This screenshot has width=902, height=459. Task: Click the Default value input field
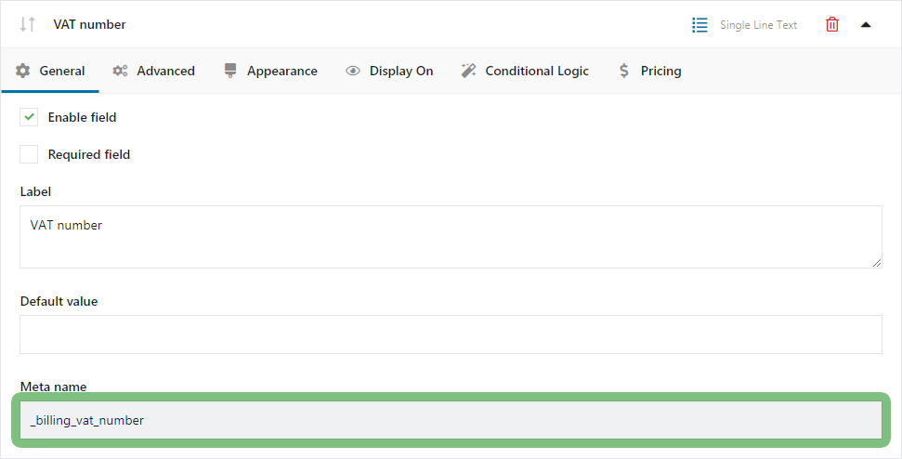point(451,334)
